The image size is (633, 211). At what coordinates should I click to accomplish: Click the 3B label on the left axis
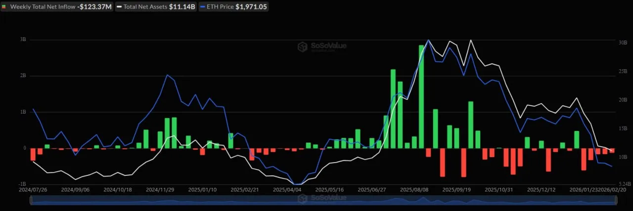(23, 40)
